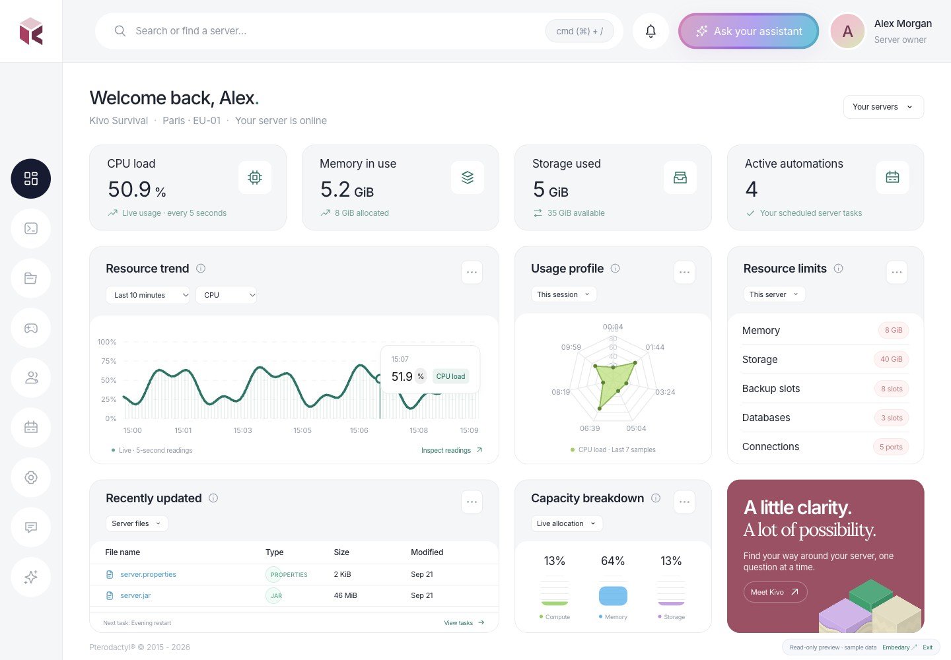Image resolution: width=951 pixels, height=660 pixels.
Task: Open the sparkle assistant sidebar icon
Action: [x=31, y=577]
